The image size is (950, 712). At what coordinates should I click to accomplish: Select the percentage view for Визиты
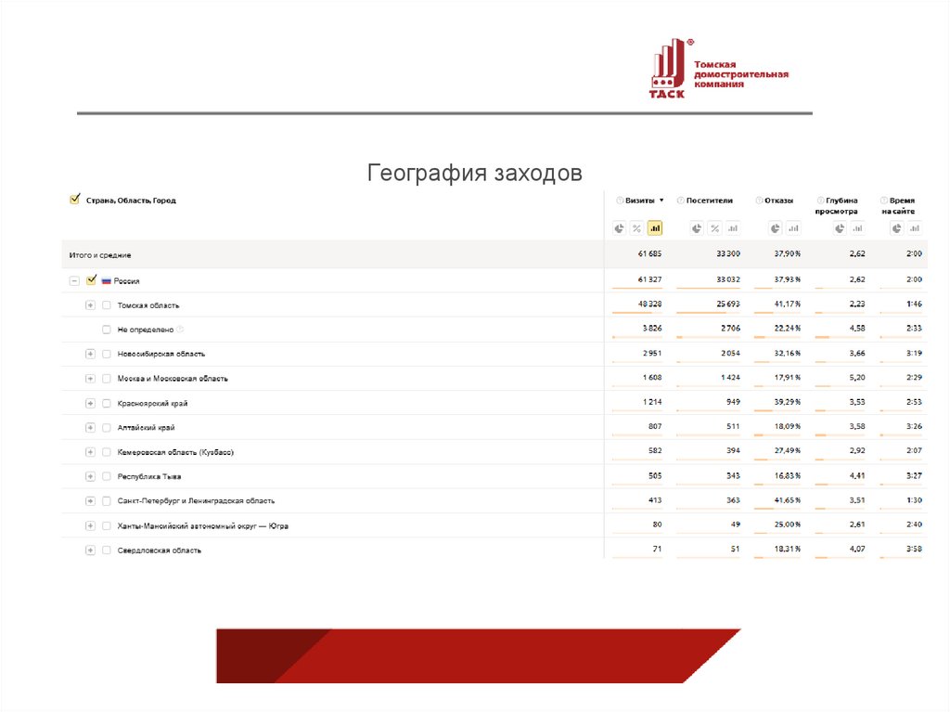tap(636, 227)
